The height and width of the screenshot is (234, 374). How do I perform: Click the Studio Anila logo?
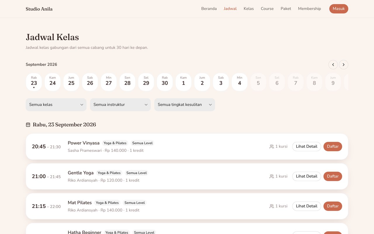click(39, 9)
